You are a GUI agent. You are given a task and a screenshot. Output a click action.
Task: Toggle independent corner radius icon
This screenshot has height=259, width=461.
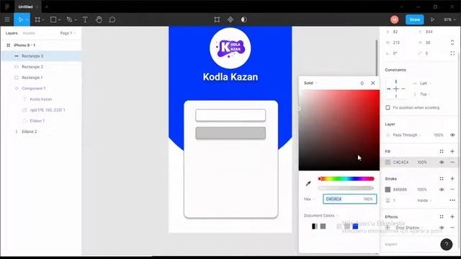click(452, 53)
